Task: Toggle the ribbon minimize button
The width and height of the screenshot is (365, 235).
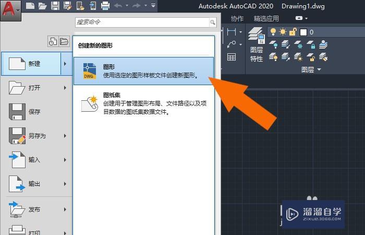Action: tap(299, 18)
